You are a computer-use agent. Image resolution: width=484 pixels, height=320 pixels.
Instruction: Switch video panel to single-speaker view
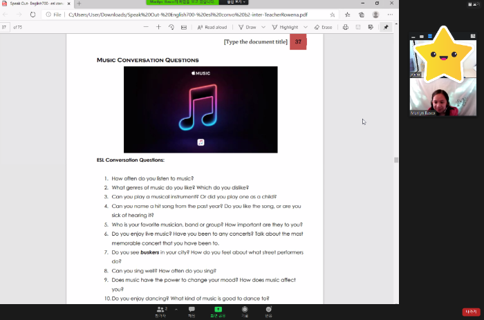(x=422, y=37)
